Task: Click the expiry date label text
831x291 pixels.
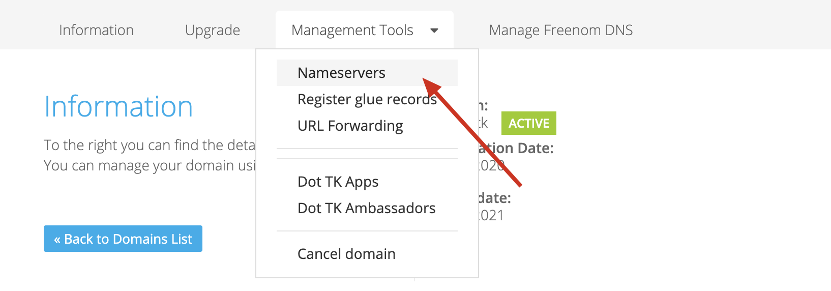Action: coord(495,198)
